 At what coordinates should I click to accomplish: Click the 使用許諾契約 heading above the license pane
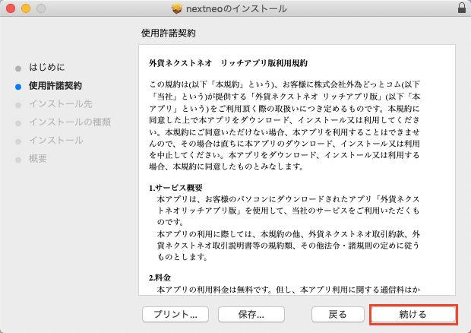pos(169,33)
